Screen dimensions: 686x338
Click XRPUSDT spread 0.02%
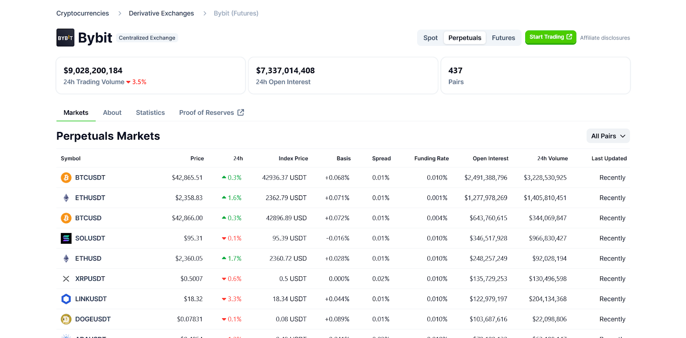pos(381,279)
